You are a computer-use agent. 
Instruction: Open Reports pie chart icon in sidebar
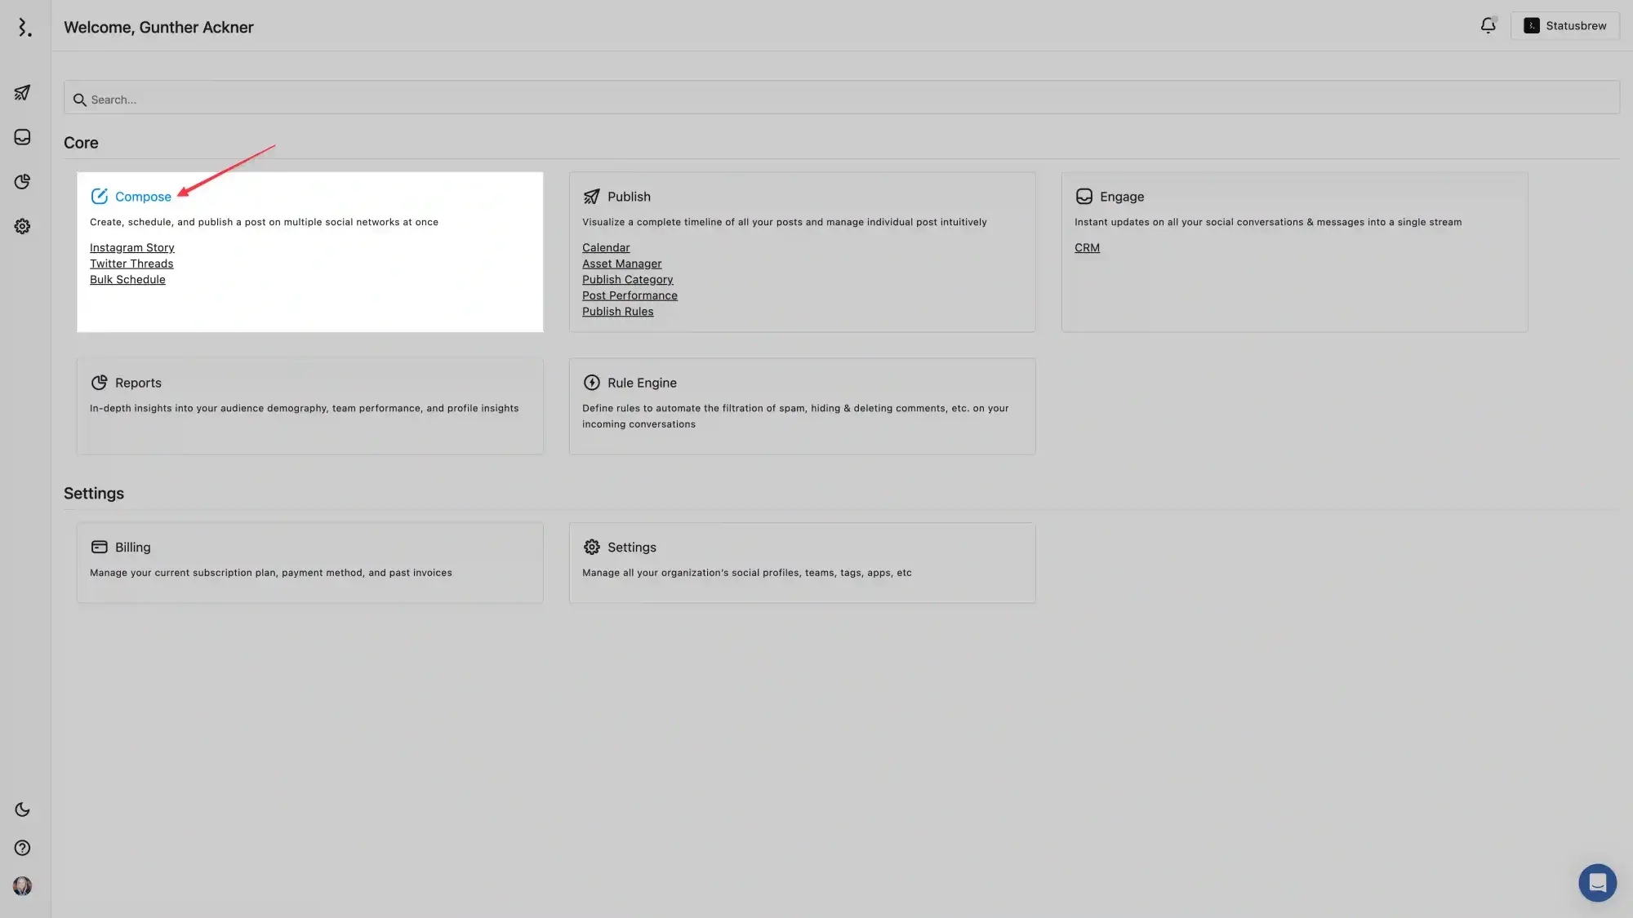22,181
